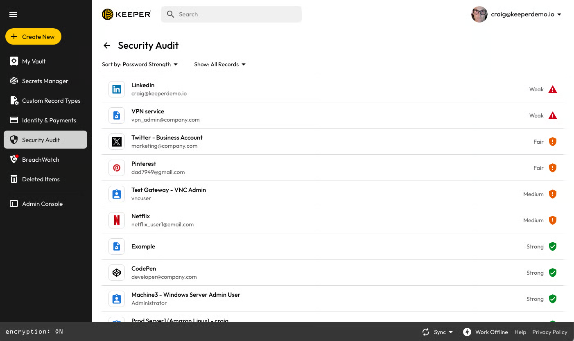Click the Create New button

[x=33, y=36]
